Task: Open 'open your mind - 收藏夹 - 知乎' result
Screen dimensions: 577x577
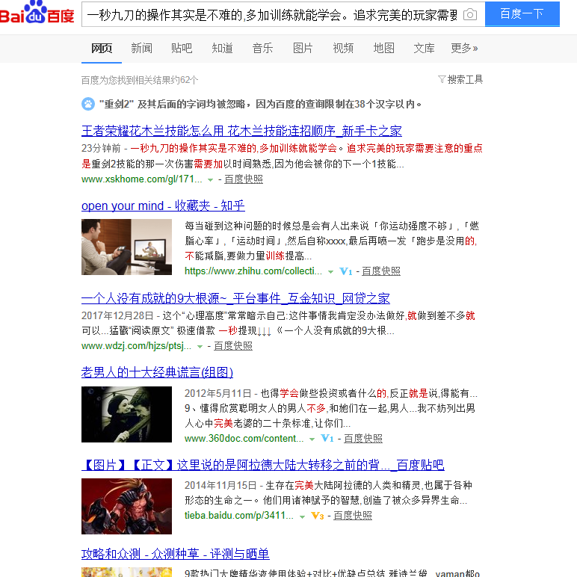Action: [163, 206]
